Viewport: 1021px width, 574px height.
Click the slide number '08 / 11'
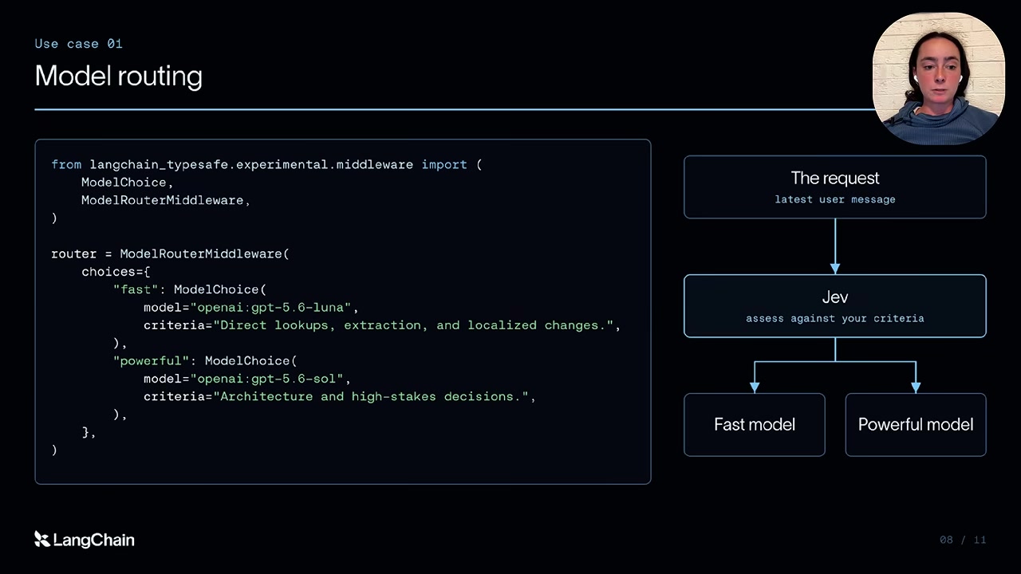[963, 540]
